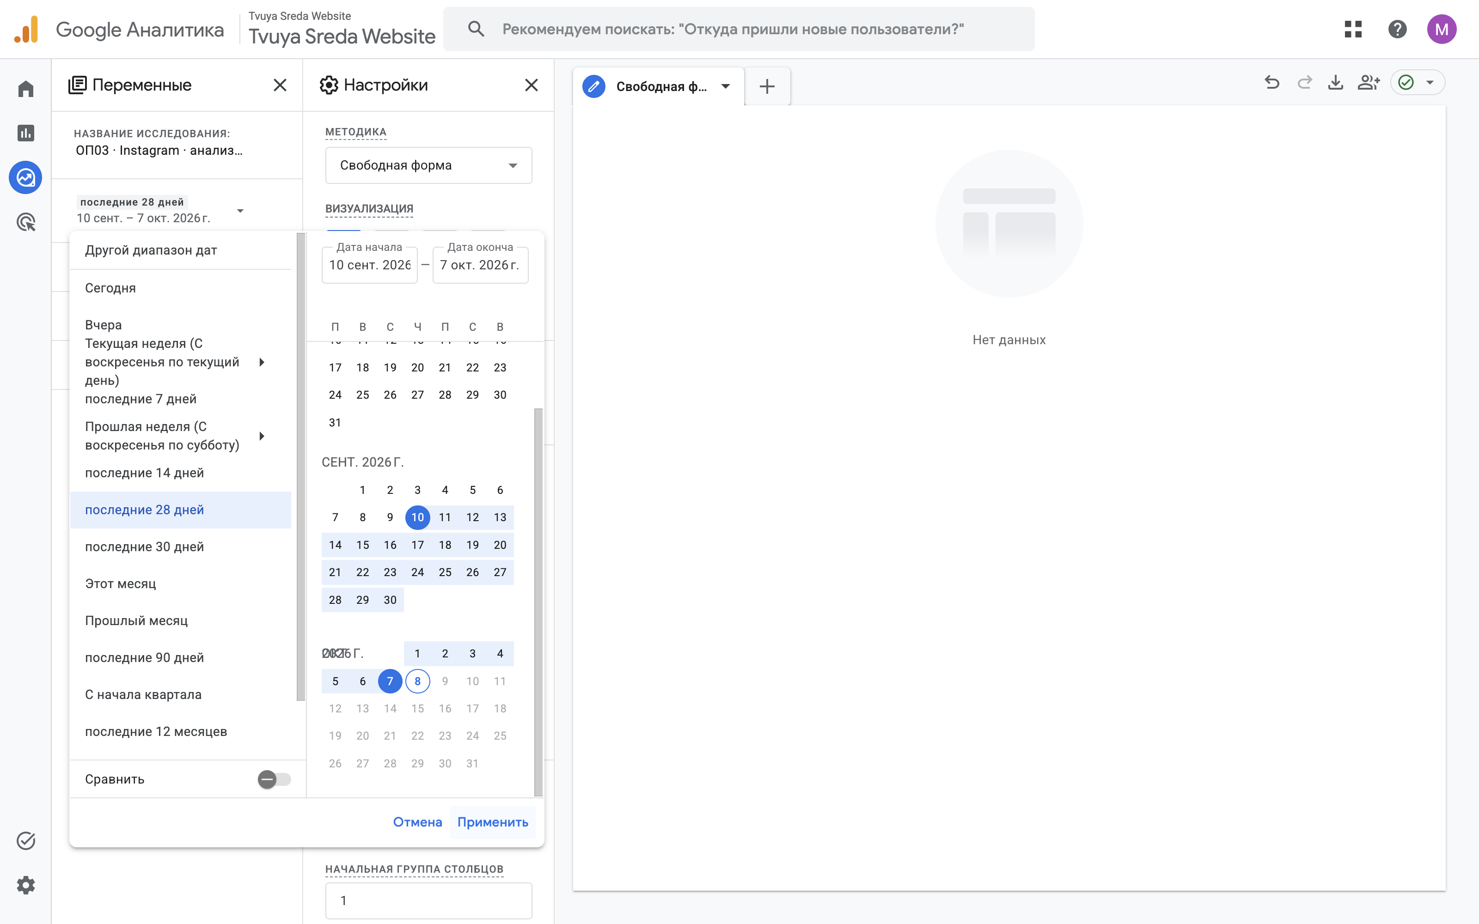Open the Свободная форма method dropdown
The height and width of the screenshot is (924, 1479).
tap(428, 165)
